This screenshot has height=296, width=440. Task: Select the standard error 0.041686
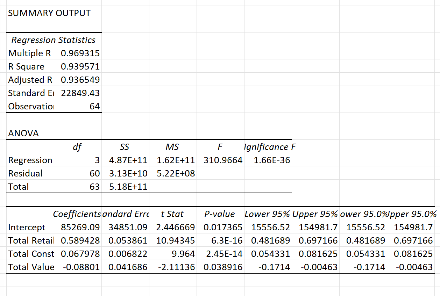[x=128, y=267]
